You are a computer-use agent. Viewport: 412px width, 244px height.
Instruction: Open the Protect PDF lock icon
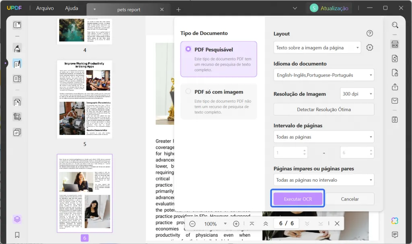(x=395, y=72)
